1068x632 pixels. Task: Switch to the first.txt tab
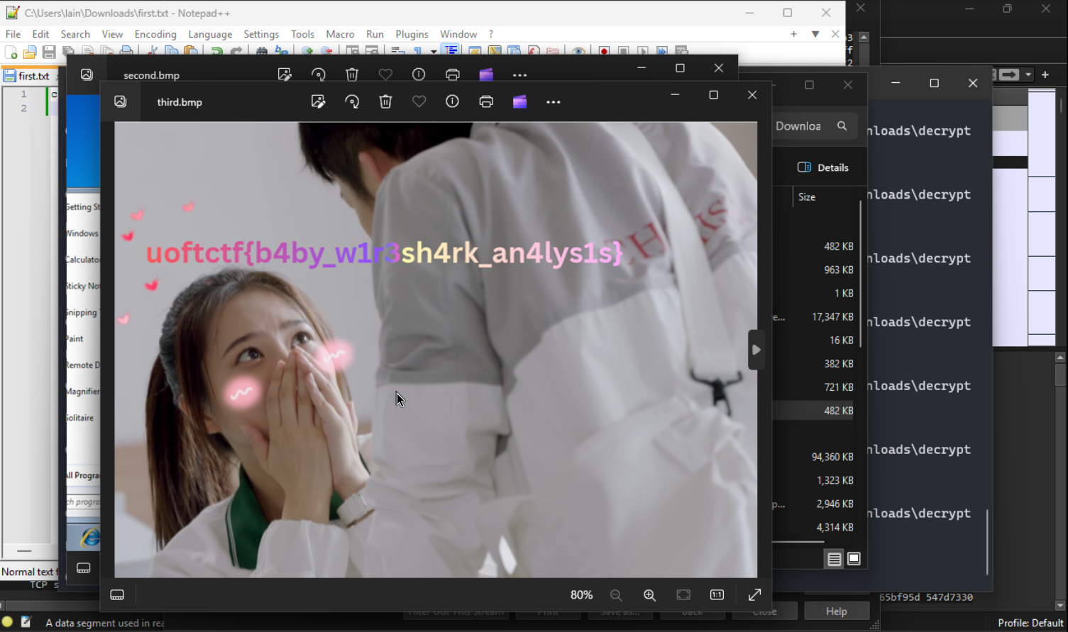pyautogui.click(x=33, y=76)
